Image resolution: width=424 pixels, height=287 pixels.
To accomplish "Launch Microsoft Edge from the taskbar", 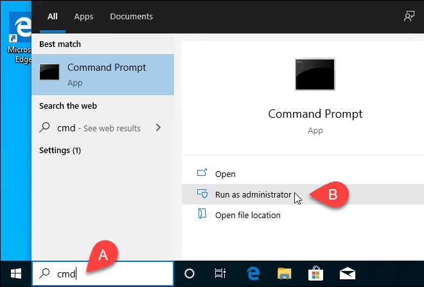I will tap(251, 273).
